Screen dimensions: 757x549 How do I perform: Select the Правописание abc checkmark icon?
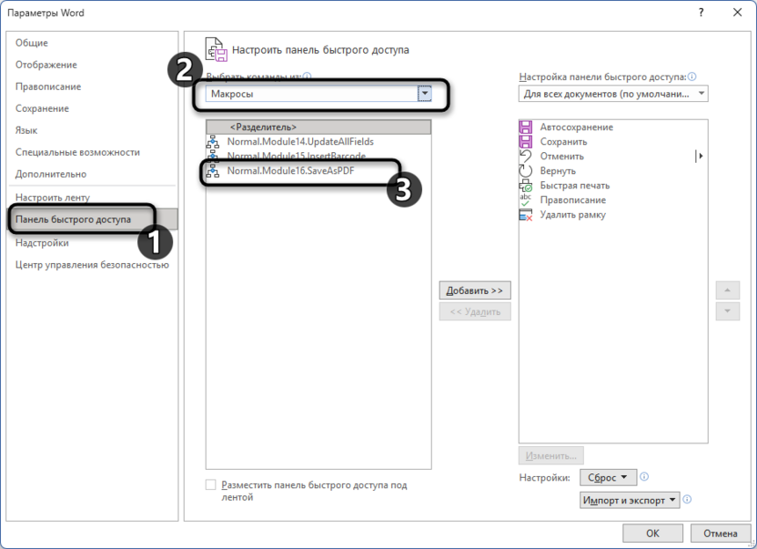(x=525, y=199)
